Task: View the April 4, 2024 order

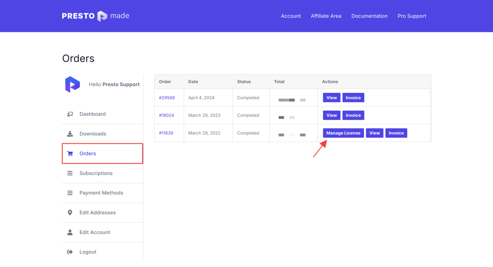Action: pyautogui.click(x=332, y=98)
